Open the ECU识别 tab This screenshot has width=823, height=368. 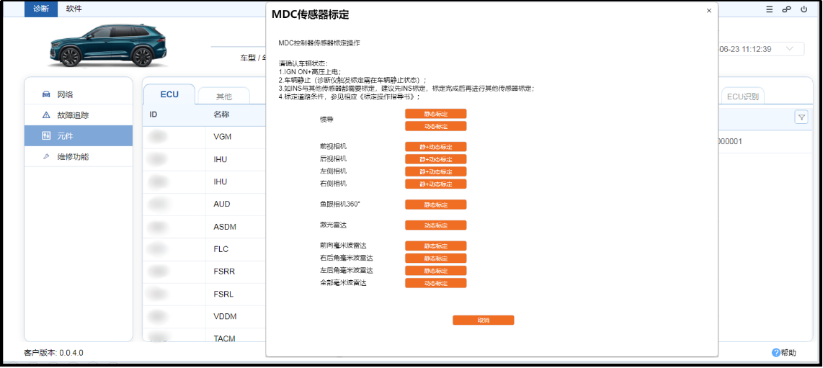[x=743, y=97]
